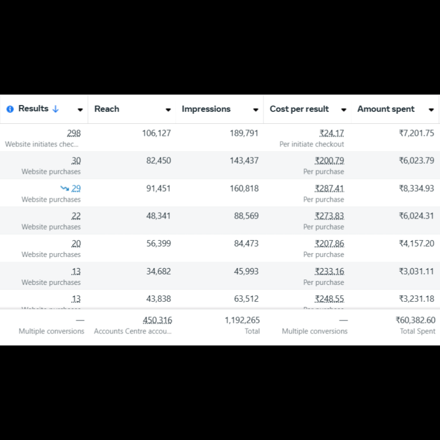Click the blue 29 results link
The image size is (440, 440).
click(76, 189)
